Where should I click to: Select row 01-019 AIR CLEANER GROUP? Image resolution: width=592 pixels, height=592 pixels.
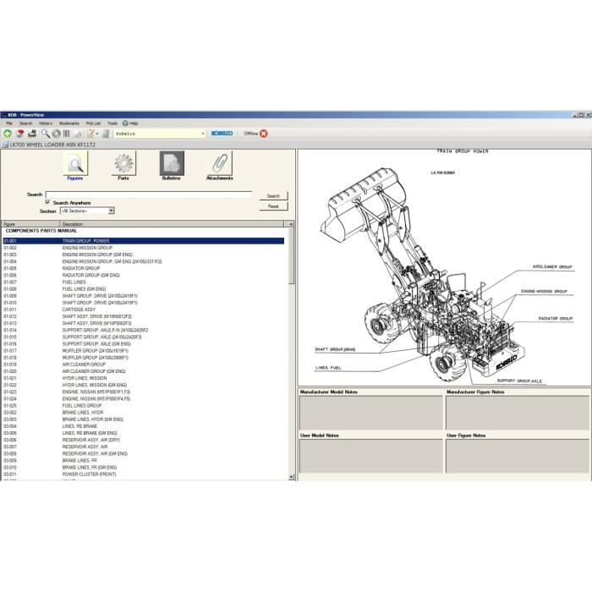pyautogui.click(x=144, y=365)
